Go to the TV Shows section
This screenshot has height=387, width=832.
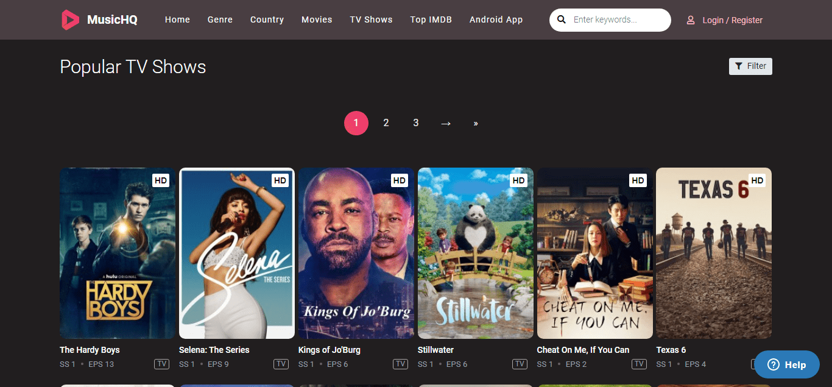[371, 20]
